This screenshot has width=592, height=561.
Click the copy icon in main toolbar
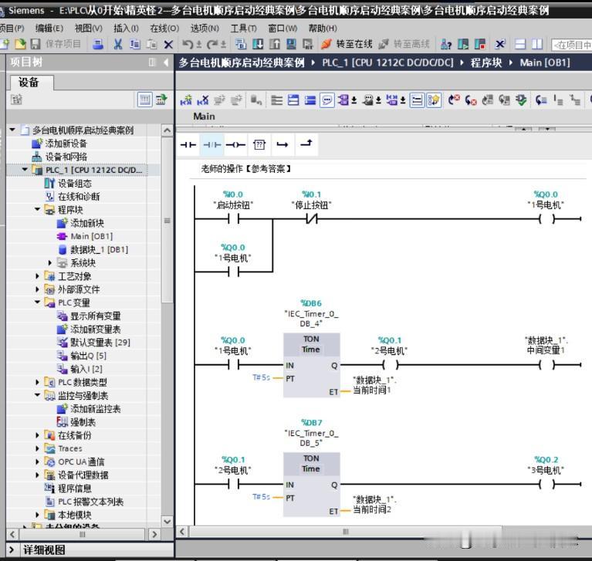(x=135, y=45)
